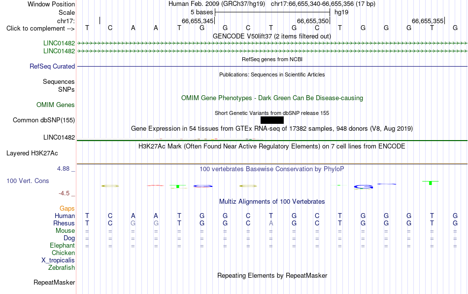This screenshot has height=294, width=468.
Task: Open 'Short Genetic Variants from dbSNP release 155' title
Action: point(272,113)
